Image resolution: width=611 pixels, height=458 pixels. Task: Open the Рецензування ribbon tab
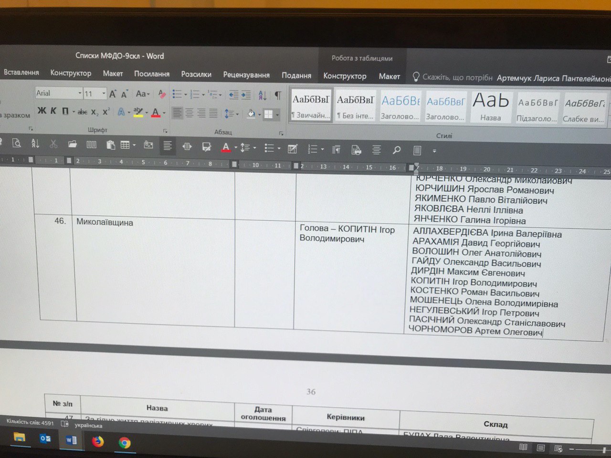(246, 75)
